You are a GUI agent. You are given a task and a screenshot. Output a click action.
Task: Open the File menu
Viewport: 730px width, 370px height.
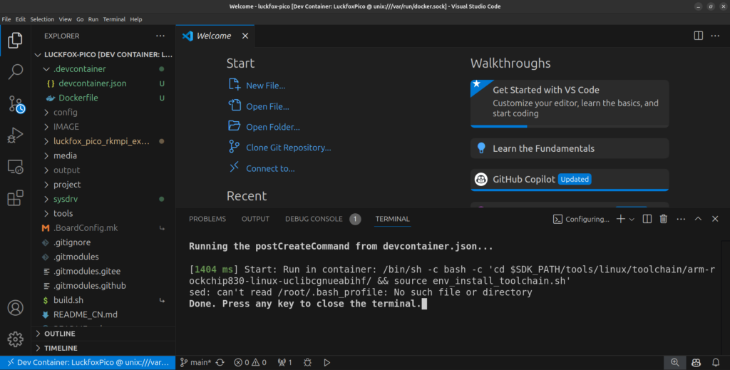coord(6,19)
